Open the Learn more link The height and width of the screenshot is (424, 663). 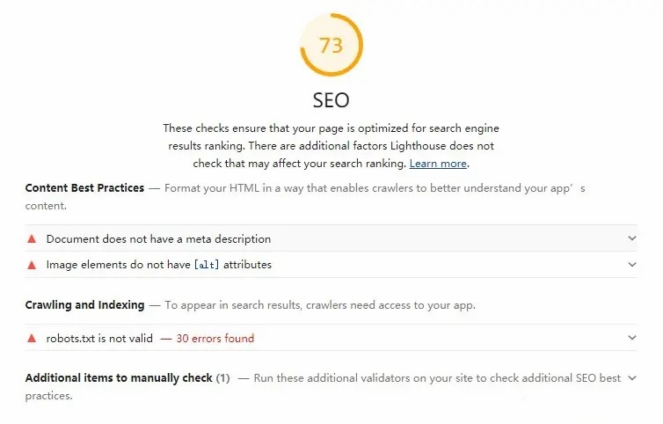click(438, 164)
